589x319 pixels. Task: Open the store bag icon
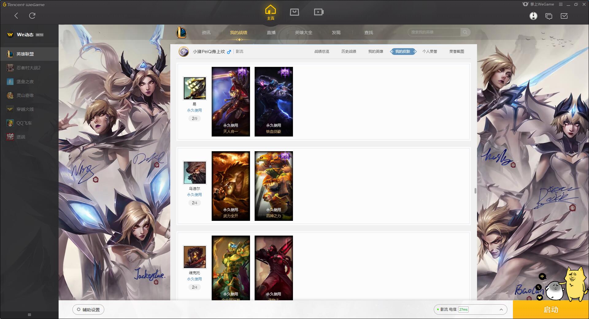[x=294, y=12]
